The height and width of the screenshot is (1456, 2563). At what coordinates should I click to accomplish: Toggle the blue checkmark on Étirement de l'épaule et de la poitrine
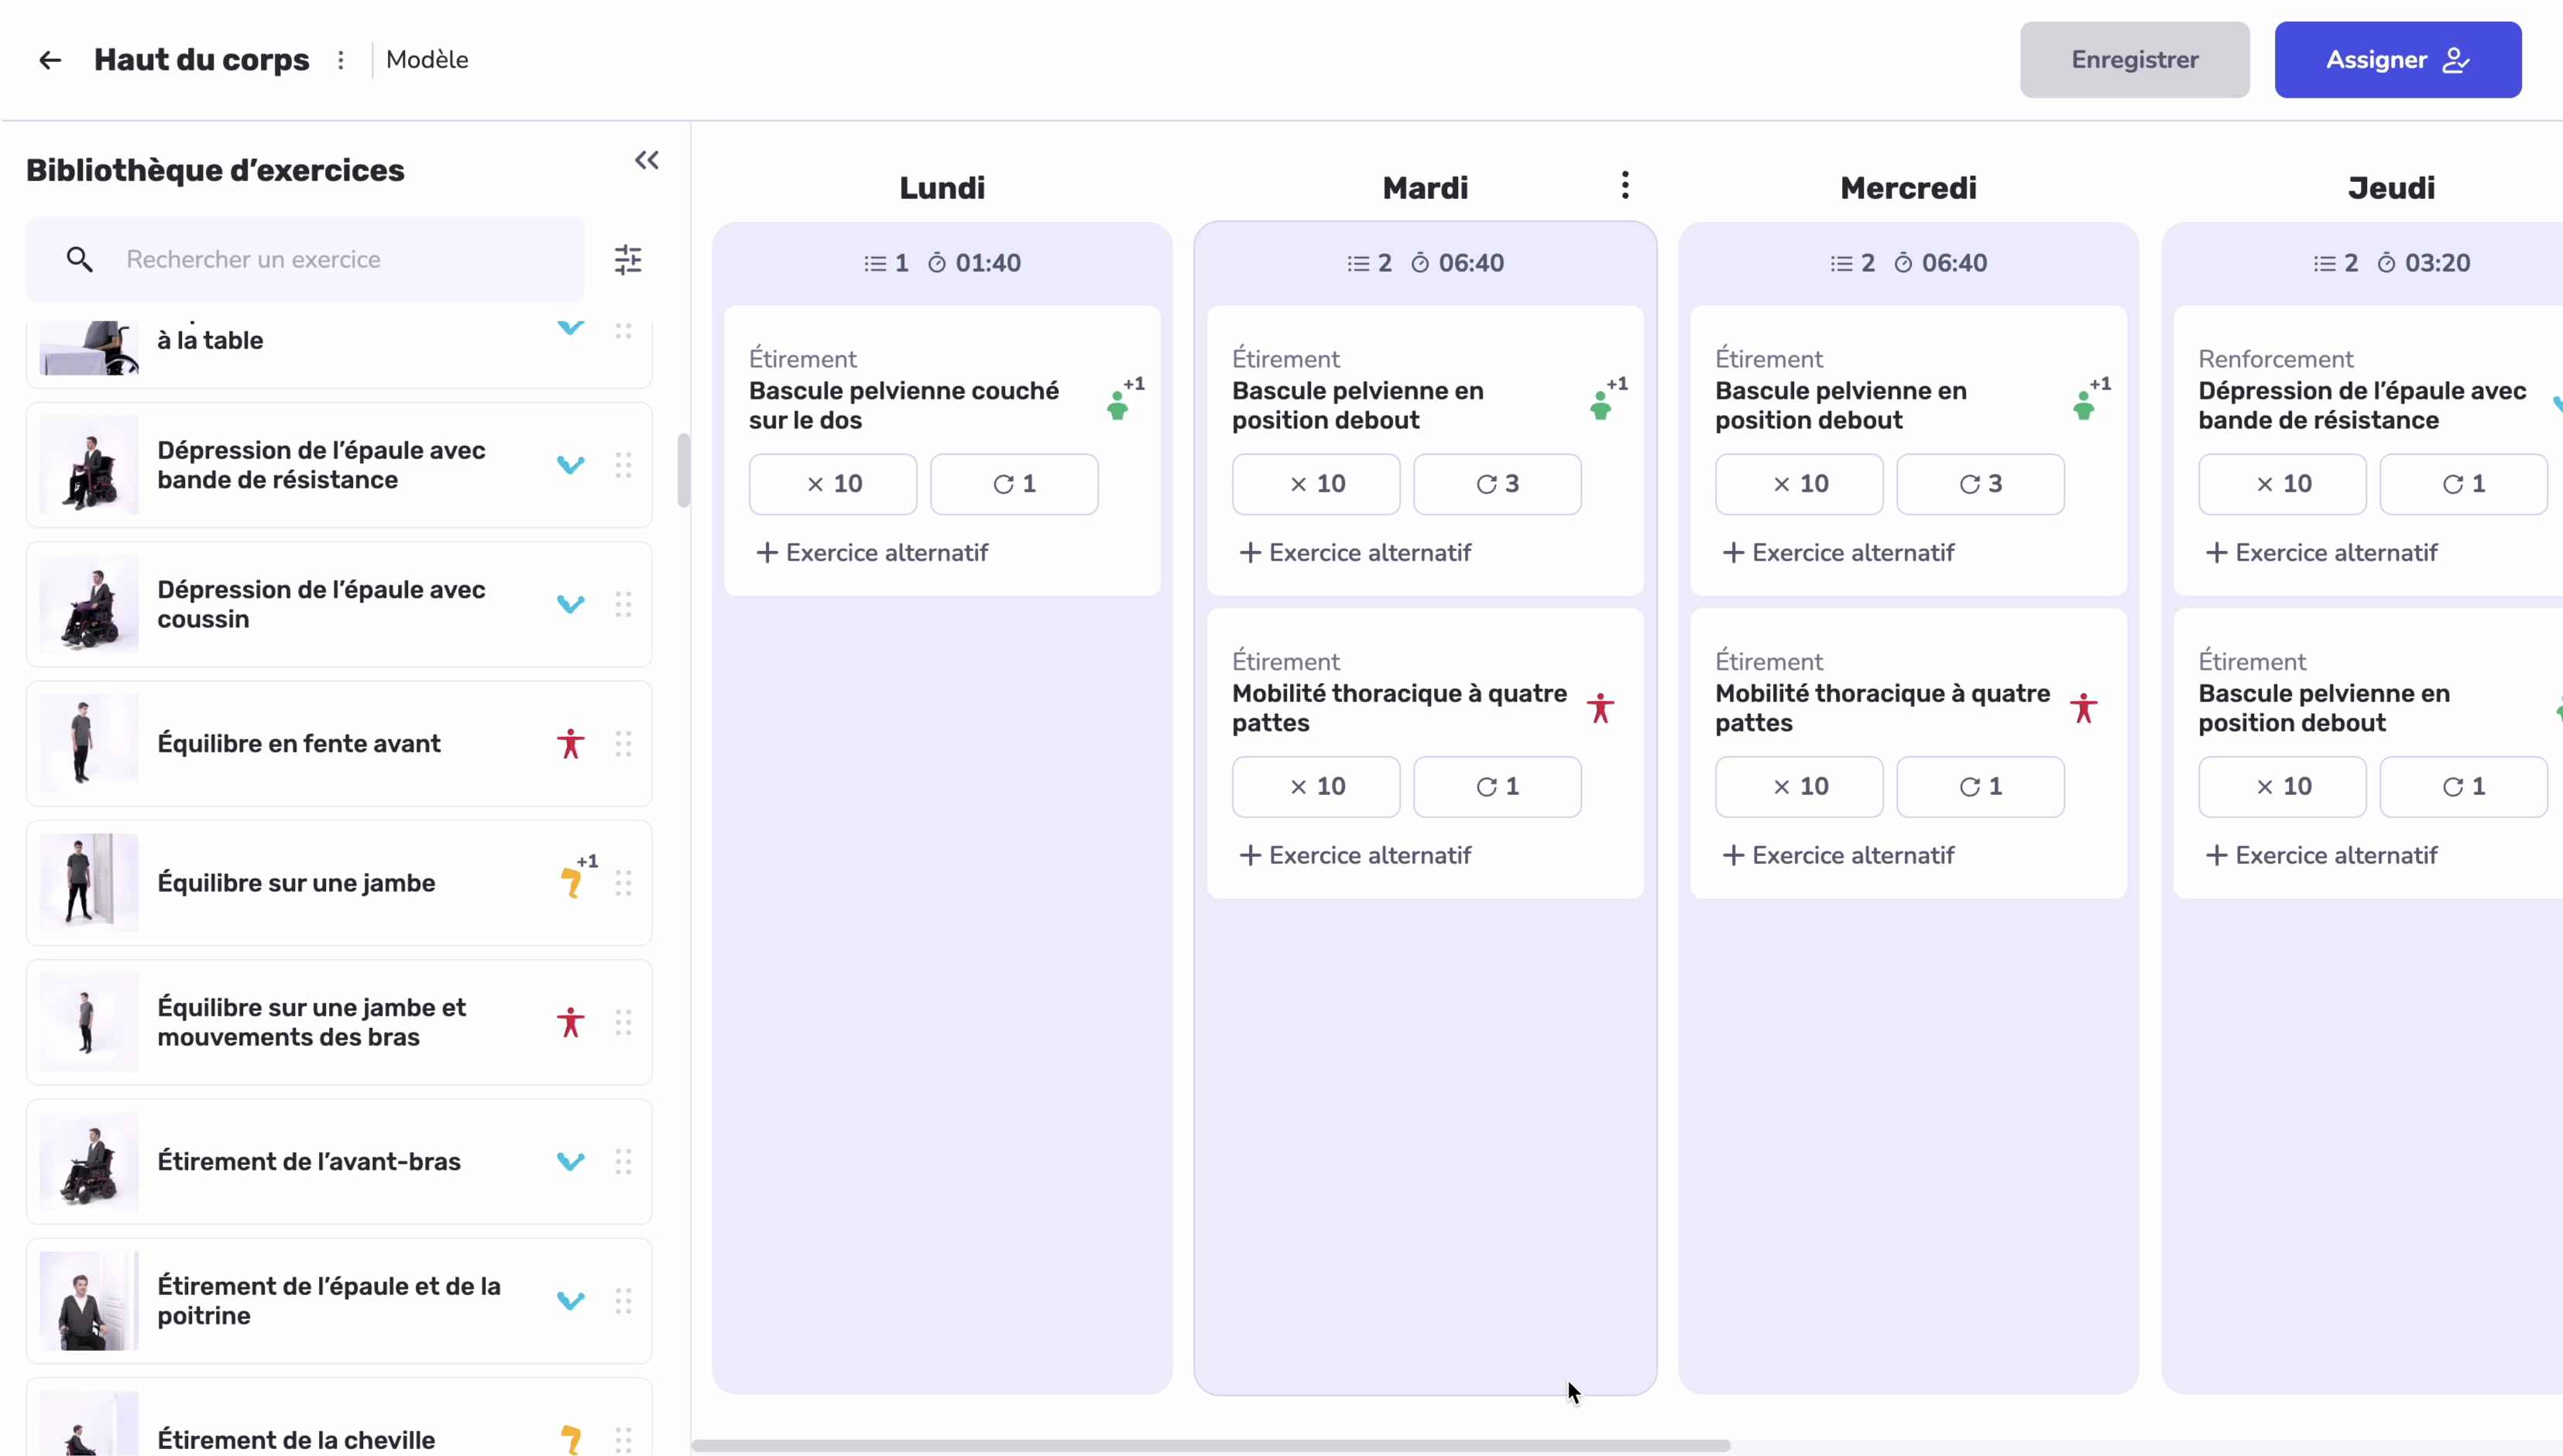tap(571, 1300)
